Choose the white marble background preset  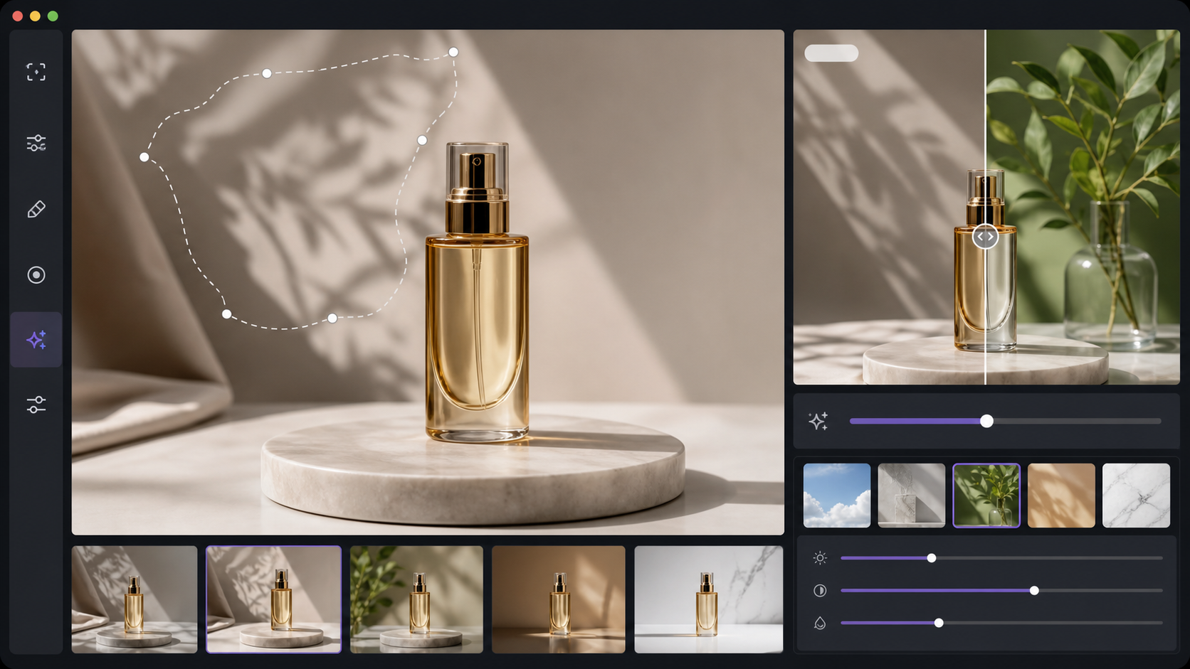click(x=1136, y=496)
